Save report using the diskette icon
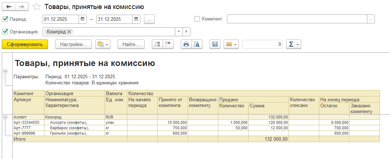 point(215,44)
